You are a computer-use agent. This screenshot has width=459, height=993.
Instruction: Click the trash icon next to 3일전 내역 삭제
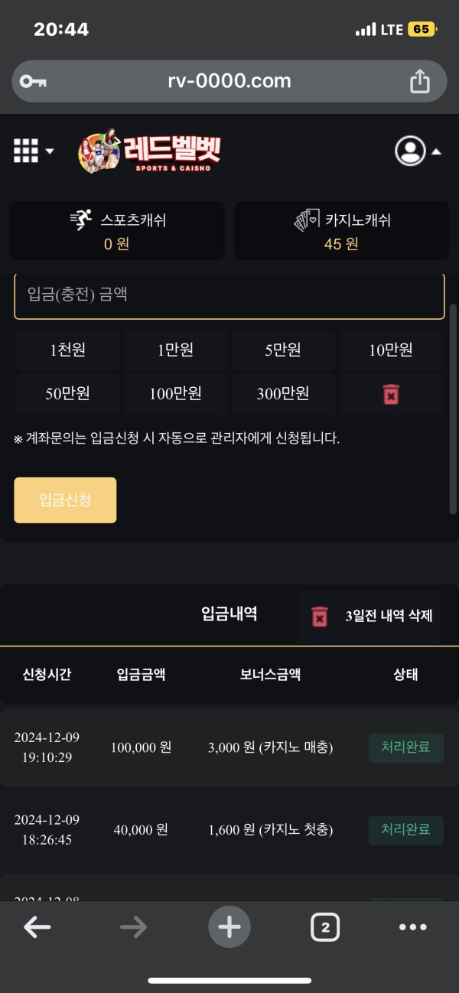point(321,617)
